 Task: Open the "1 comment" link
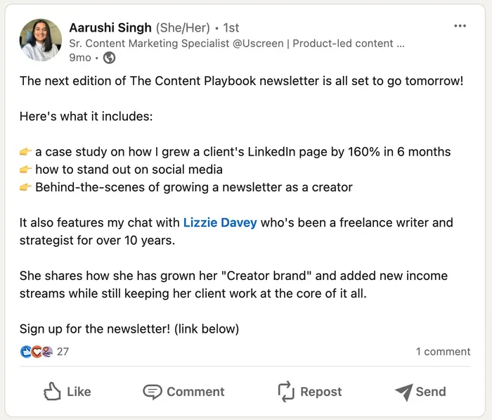[x=443, y=352]
